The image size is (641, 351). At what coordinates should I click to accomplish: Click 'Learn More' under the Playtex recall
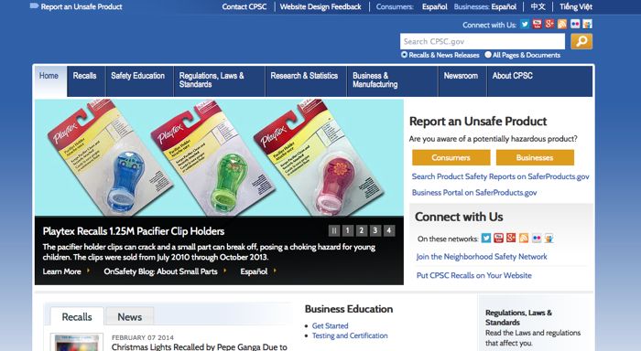coord(61,271)
